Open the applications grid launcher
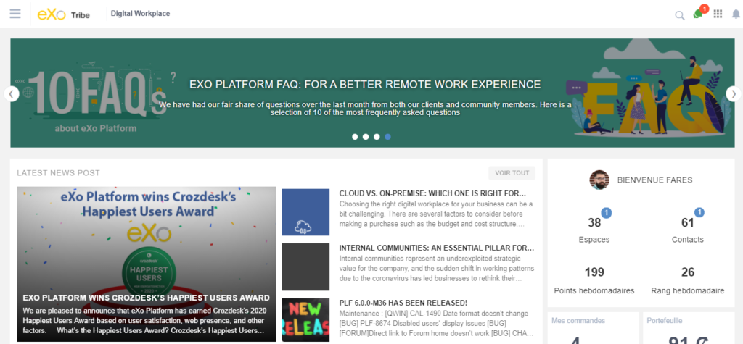The height and width of the screenshot is (344, 743). pos(718,14)
